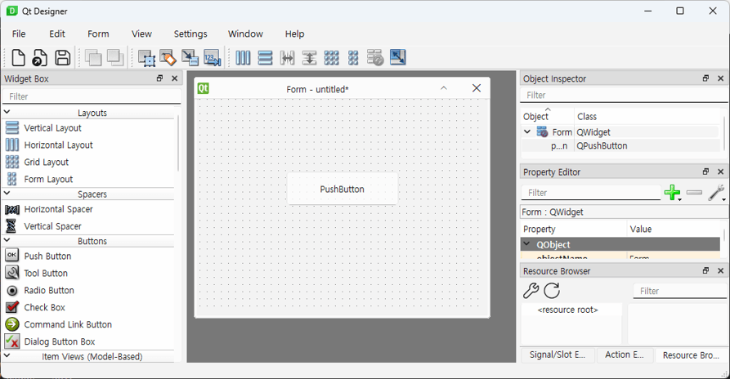Click the Bring to Front toolbar icon

[115, 58]
